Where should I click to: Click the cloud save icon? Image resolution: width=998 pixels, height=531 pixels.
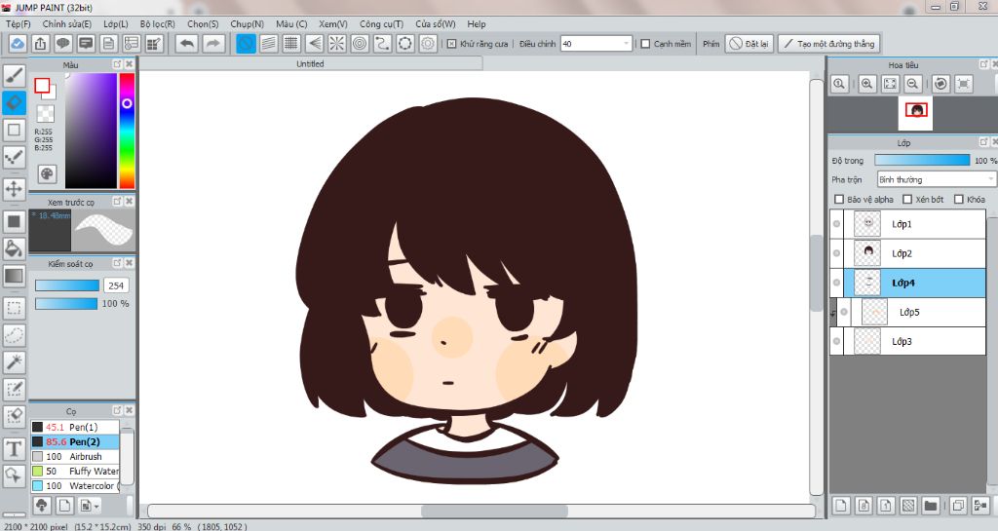18,44
